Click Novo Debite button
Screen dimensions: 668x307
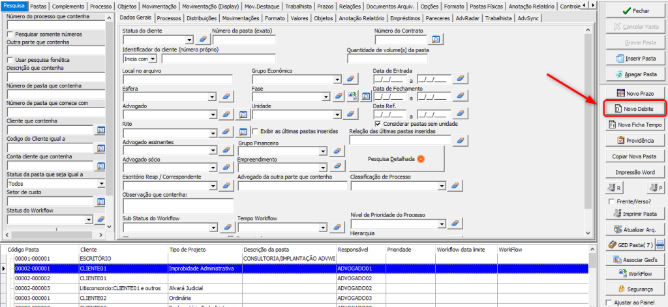[635, 109]
